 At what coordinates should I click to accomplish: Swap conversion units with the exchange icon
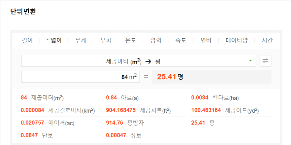point(266,61)
